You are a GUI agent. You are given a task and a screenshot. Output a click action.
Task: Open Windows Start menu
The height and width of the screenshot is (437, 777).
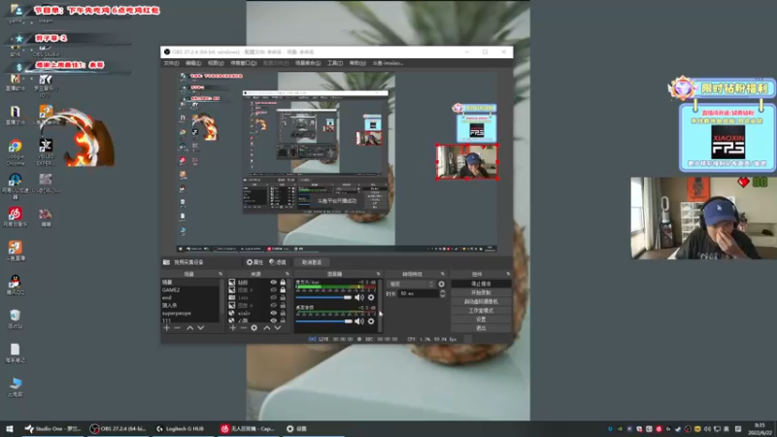point(10,428)
